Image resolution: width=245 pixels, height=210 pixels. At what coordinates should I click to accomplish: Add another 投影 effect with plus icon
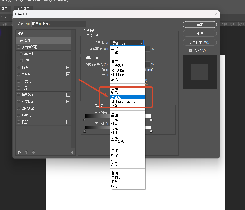tap(68, 122)
